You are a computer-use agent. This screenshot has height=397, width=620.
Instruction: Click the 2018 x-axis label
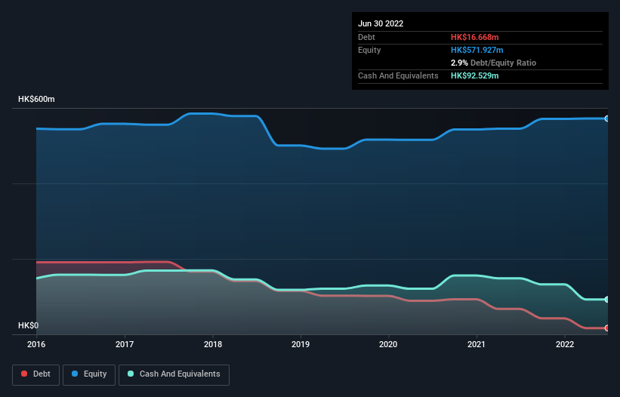(213, 344)
